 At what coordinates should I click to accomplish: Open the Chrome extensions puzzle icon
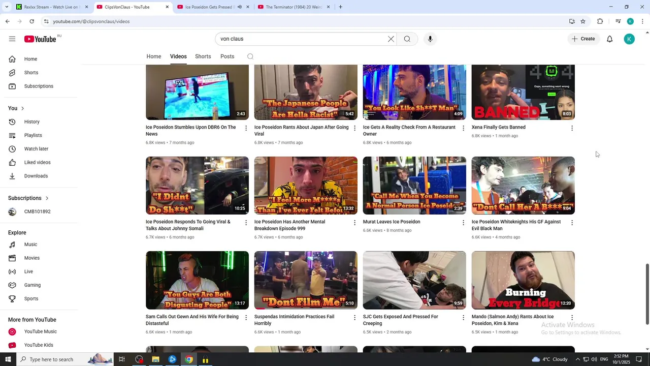600,21
